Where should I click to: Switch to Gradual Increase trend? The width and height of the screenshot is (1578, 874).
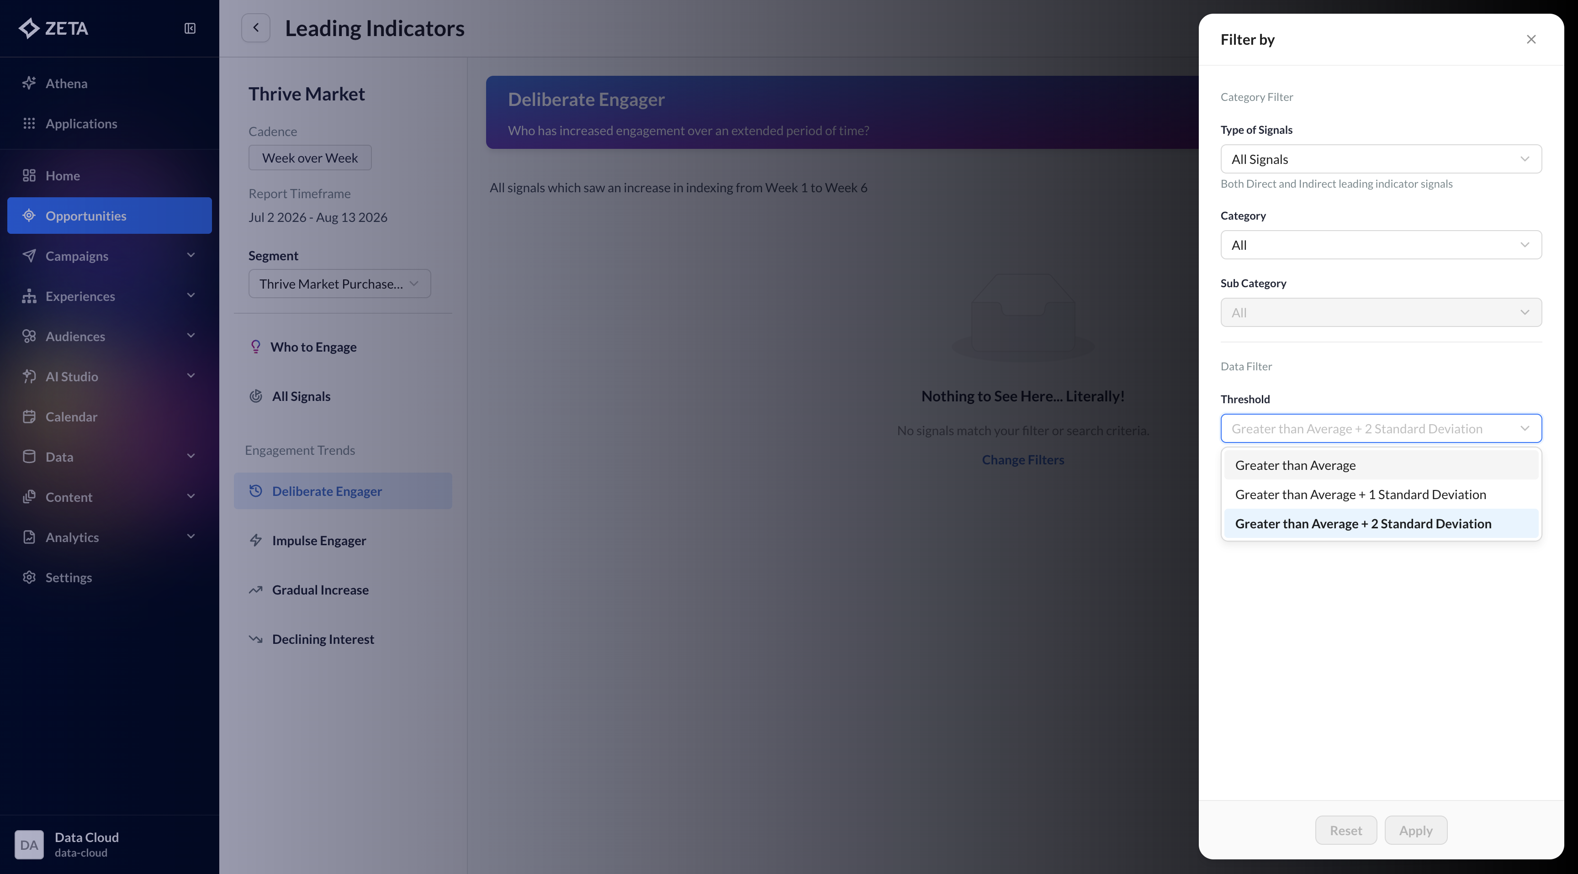(x=343, y=590)
